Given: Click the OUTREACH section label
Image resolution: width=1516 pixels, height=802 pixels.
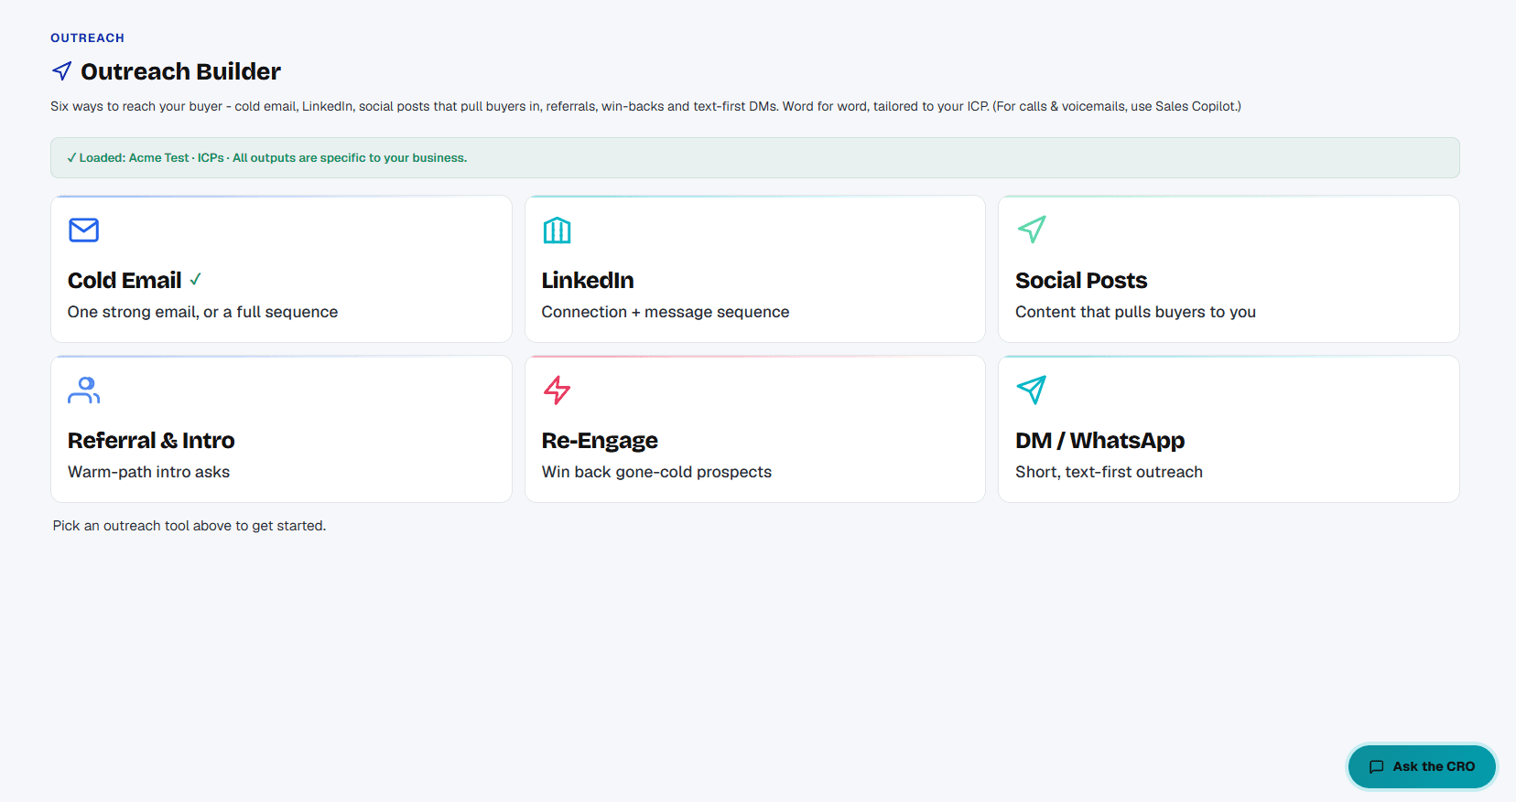Looking at the screenshot, I should [87, 37].
